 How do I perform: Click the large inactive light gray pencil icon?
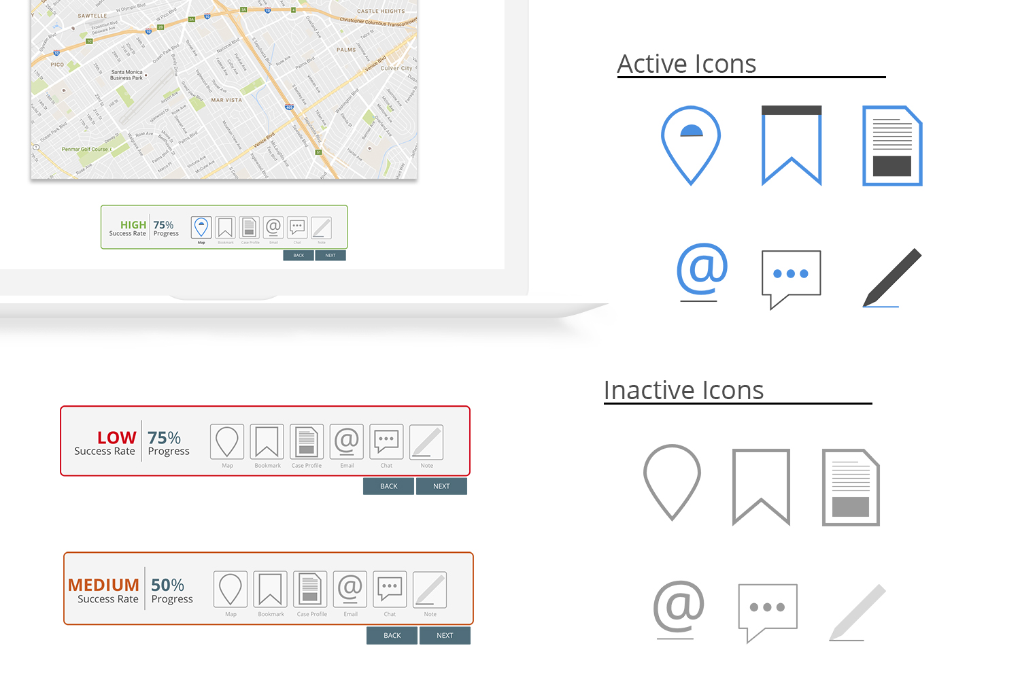[857, 612]
